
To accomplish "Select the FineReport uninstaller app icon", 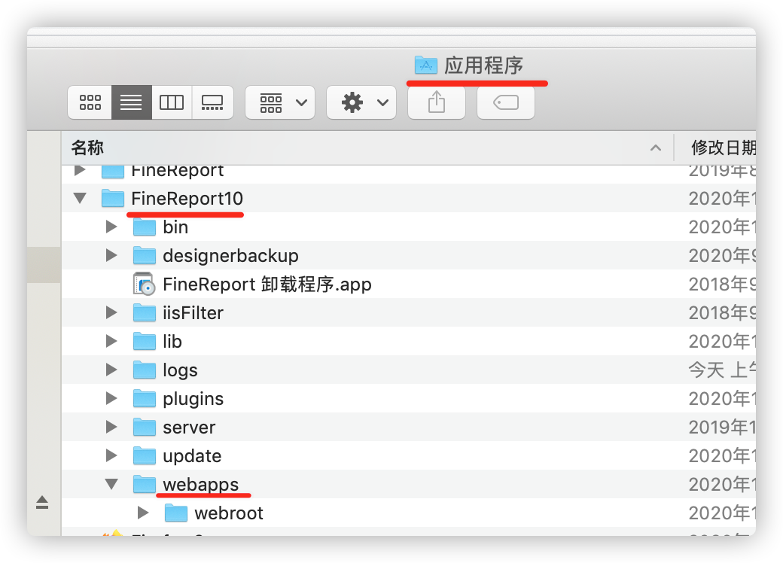I will (145, 284).
